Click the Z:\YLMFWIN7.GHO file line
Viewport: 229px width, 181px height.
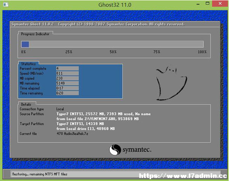point(98,119)
